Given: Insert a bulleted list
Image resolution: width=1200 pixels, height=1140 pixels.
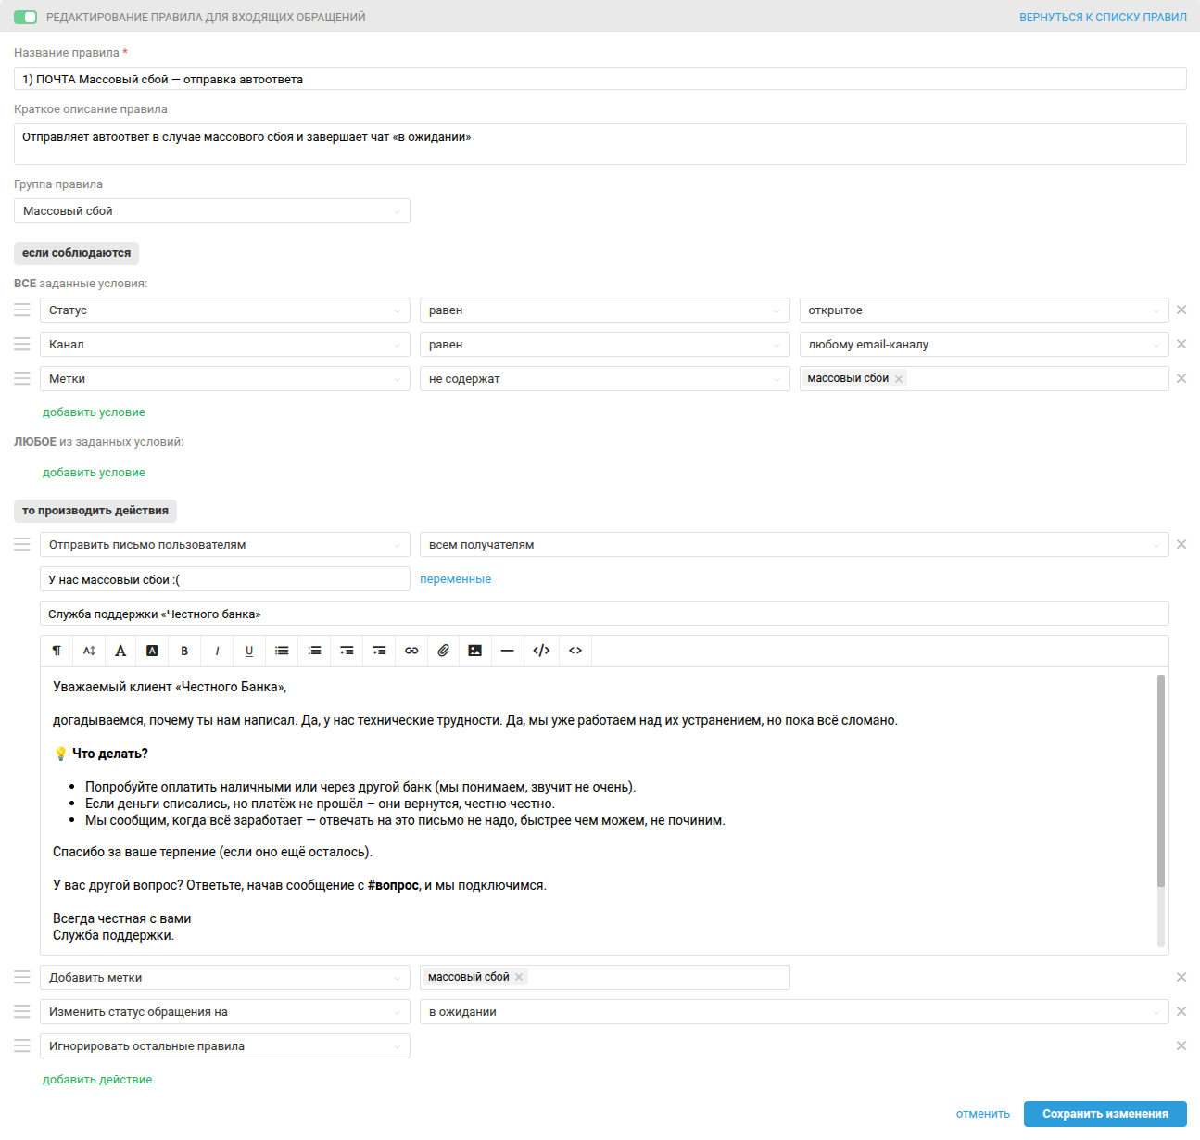Looking at the screenshot, I should (x=282, y=651).
